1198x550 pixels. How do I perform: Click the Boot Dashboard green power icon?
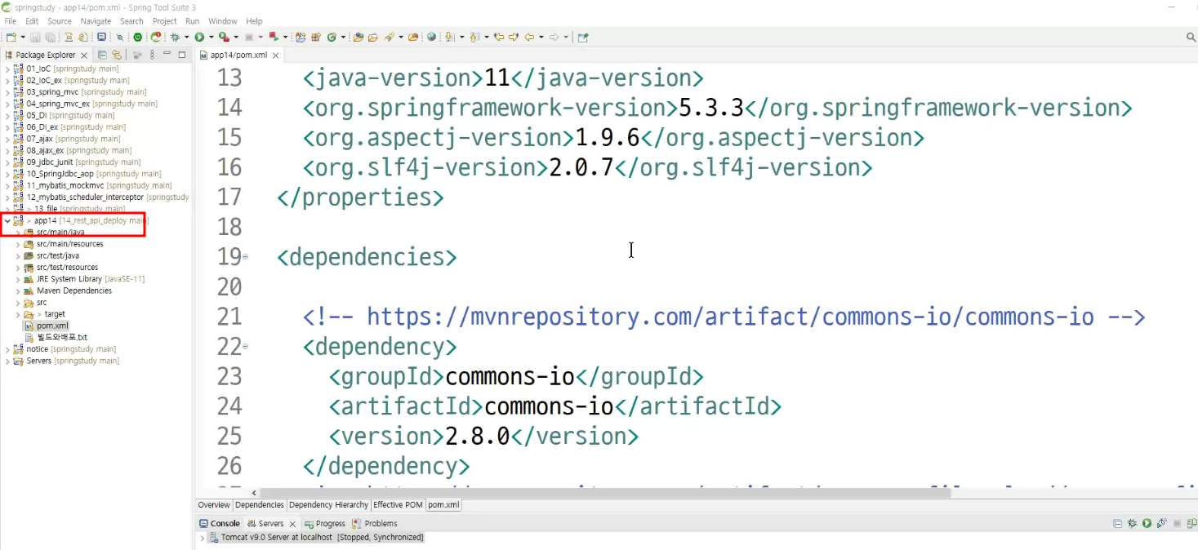pos(137,38)
